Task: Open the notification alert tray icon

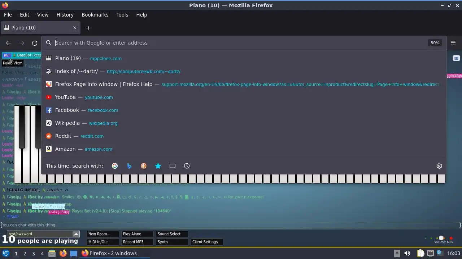Action: point(440,253)
